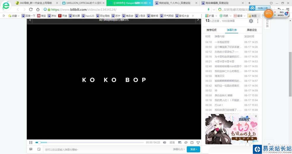Open danmaku style options icon left of input

(x=31, y=149)
